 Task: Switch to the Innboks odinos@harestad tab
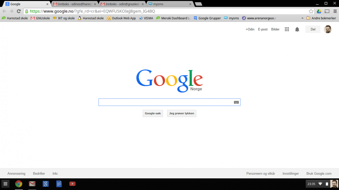click(x=74, y=4)
